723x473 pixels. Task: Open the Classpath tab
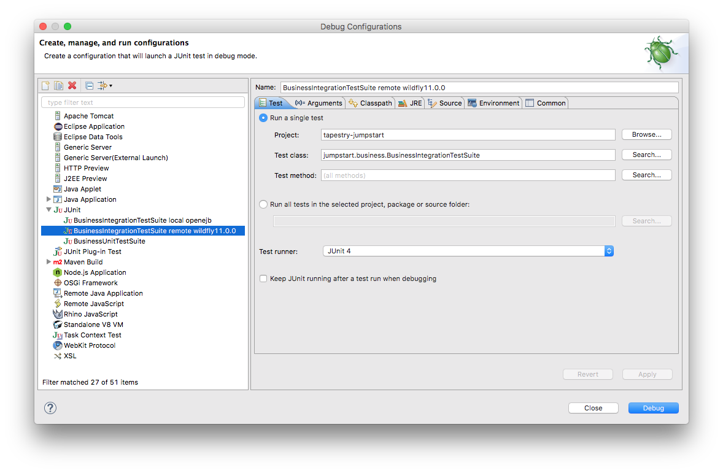370,103
